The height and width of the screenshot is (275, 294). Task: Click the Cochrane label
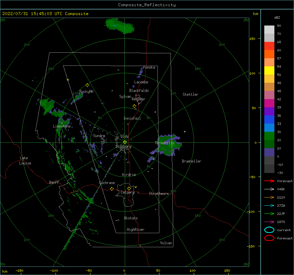click(x=107, y=183)
